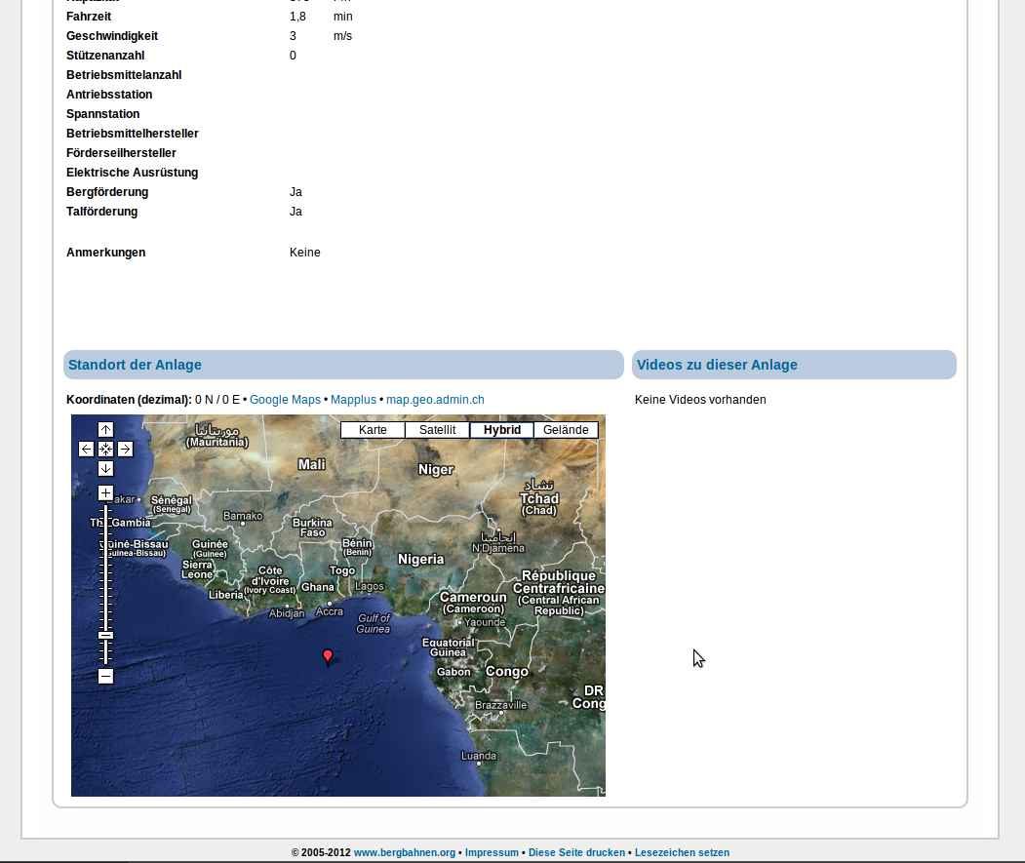Pan the map down with the arrow

tap(105, 469)
